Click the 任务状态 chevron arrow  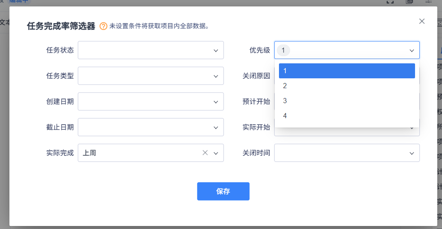pyautogui.click(x=216, y=50)
